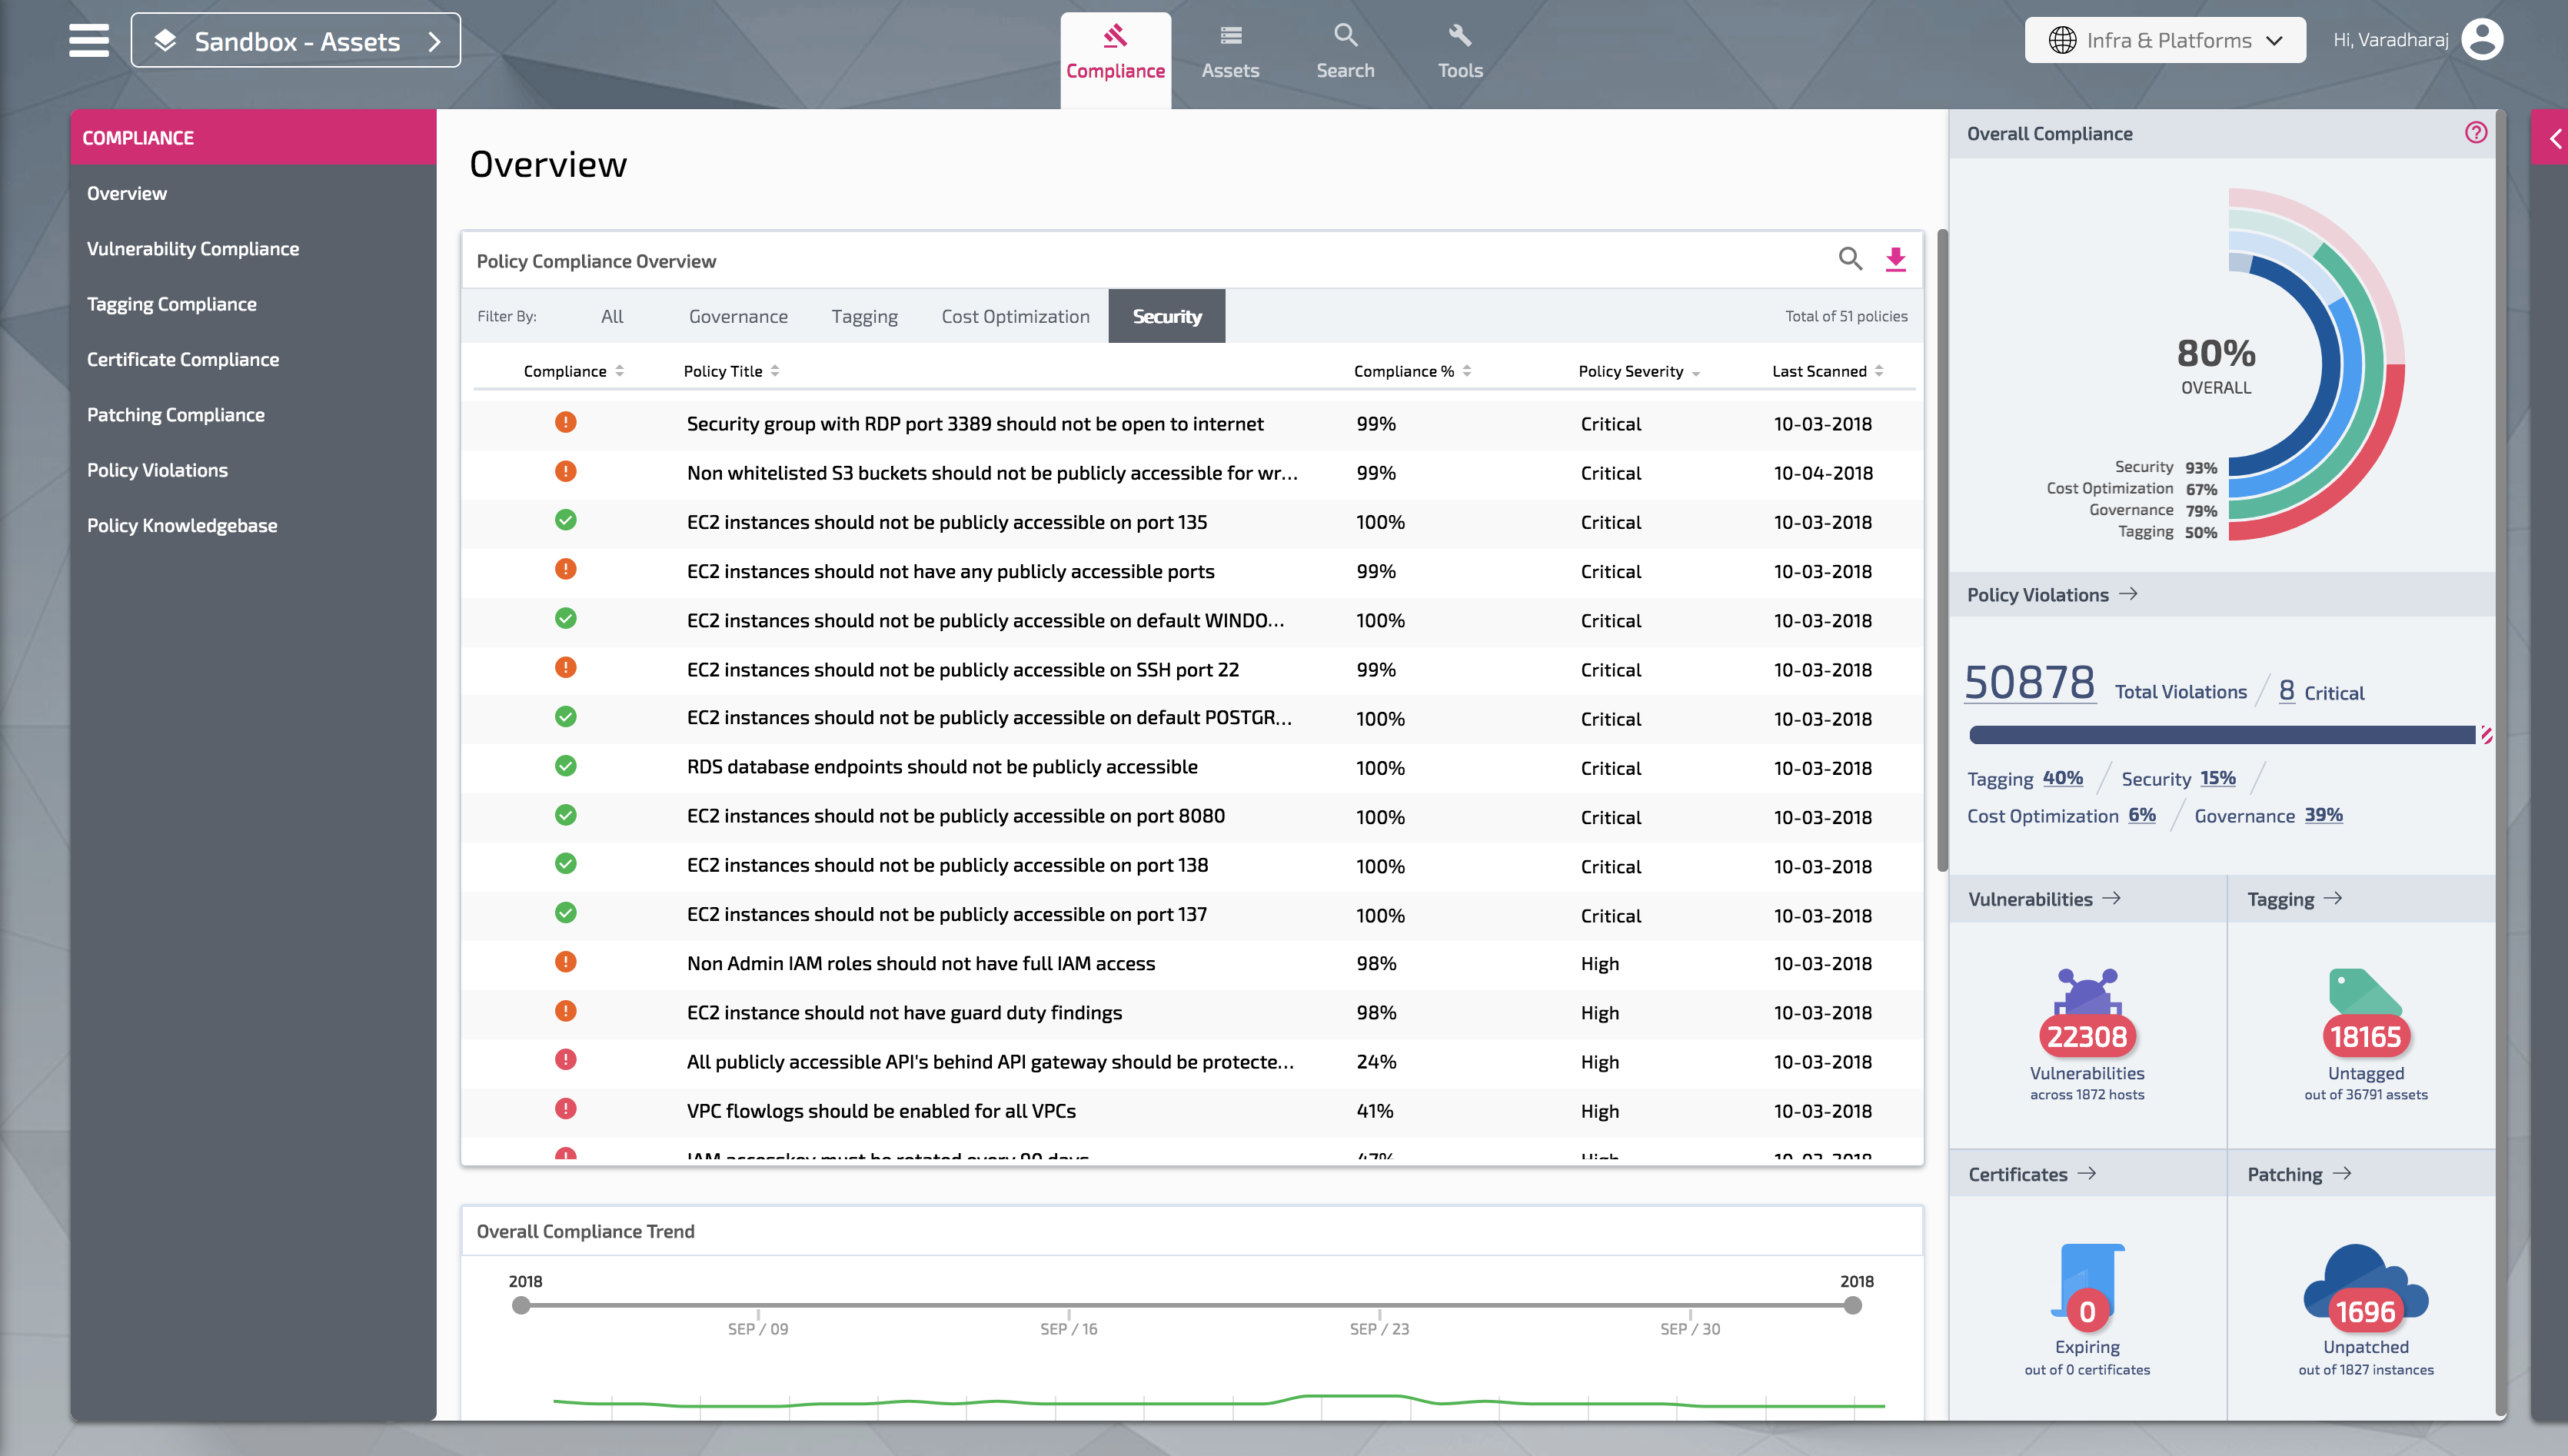
Task: Open the hamburger menu icon
Action: point(88,40)
